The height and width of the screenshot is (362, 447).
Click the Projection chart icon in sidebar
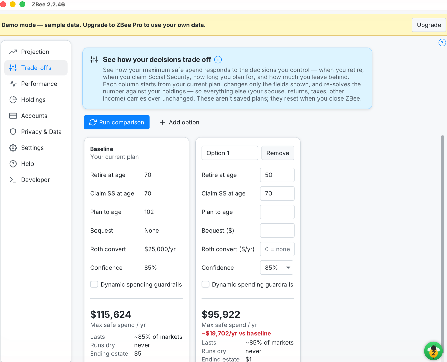[13, 52]
